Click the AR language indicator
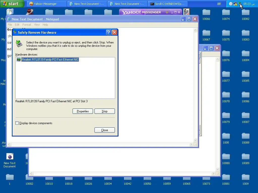This screenshot has height=193, width=258. click(219, 4)
